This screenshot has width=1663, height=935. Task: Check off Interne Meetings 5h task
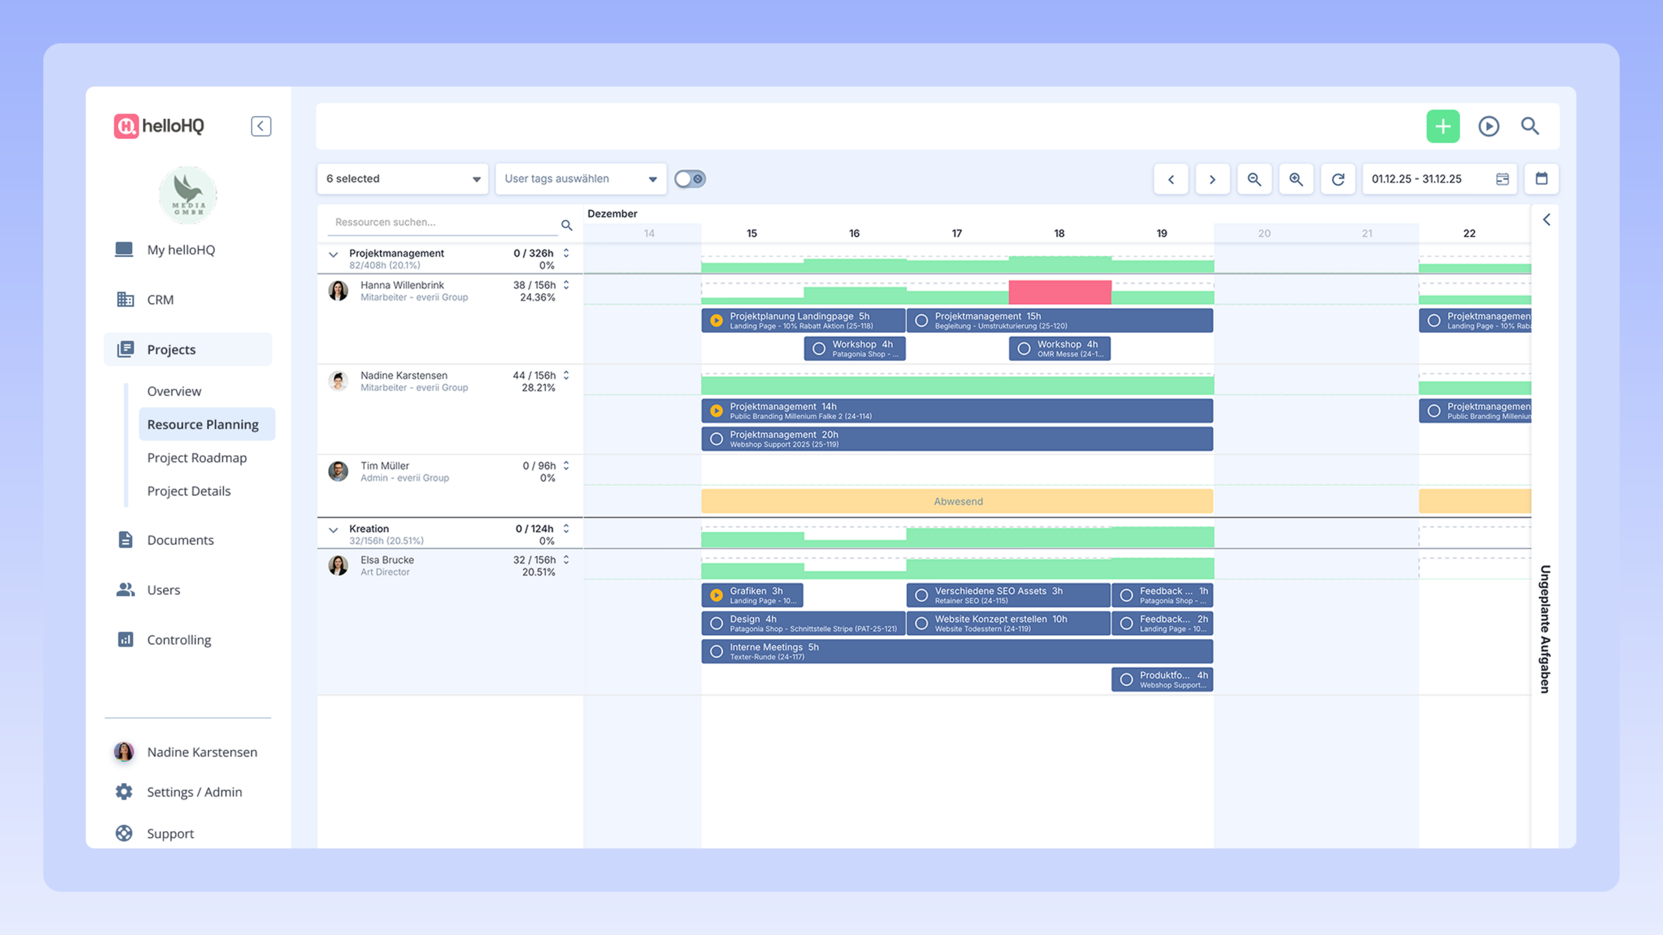point(717,651)
